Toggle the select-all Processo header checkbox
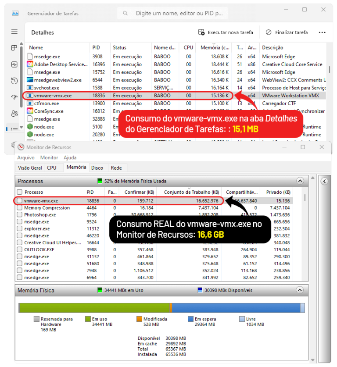Image resolution: width=337 pixels, height=367 pixels. [x=19, y=192]
